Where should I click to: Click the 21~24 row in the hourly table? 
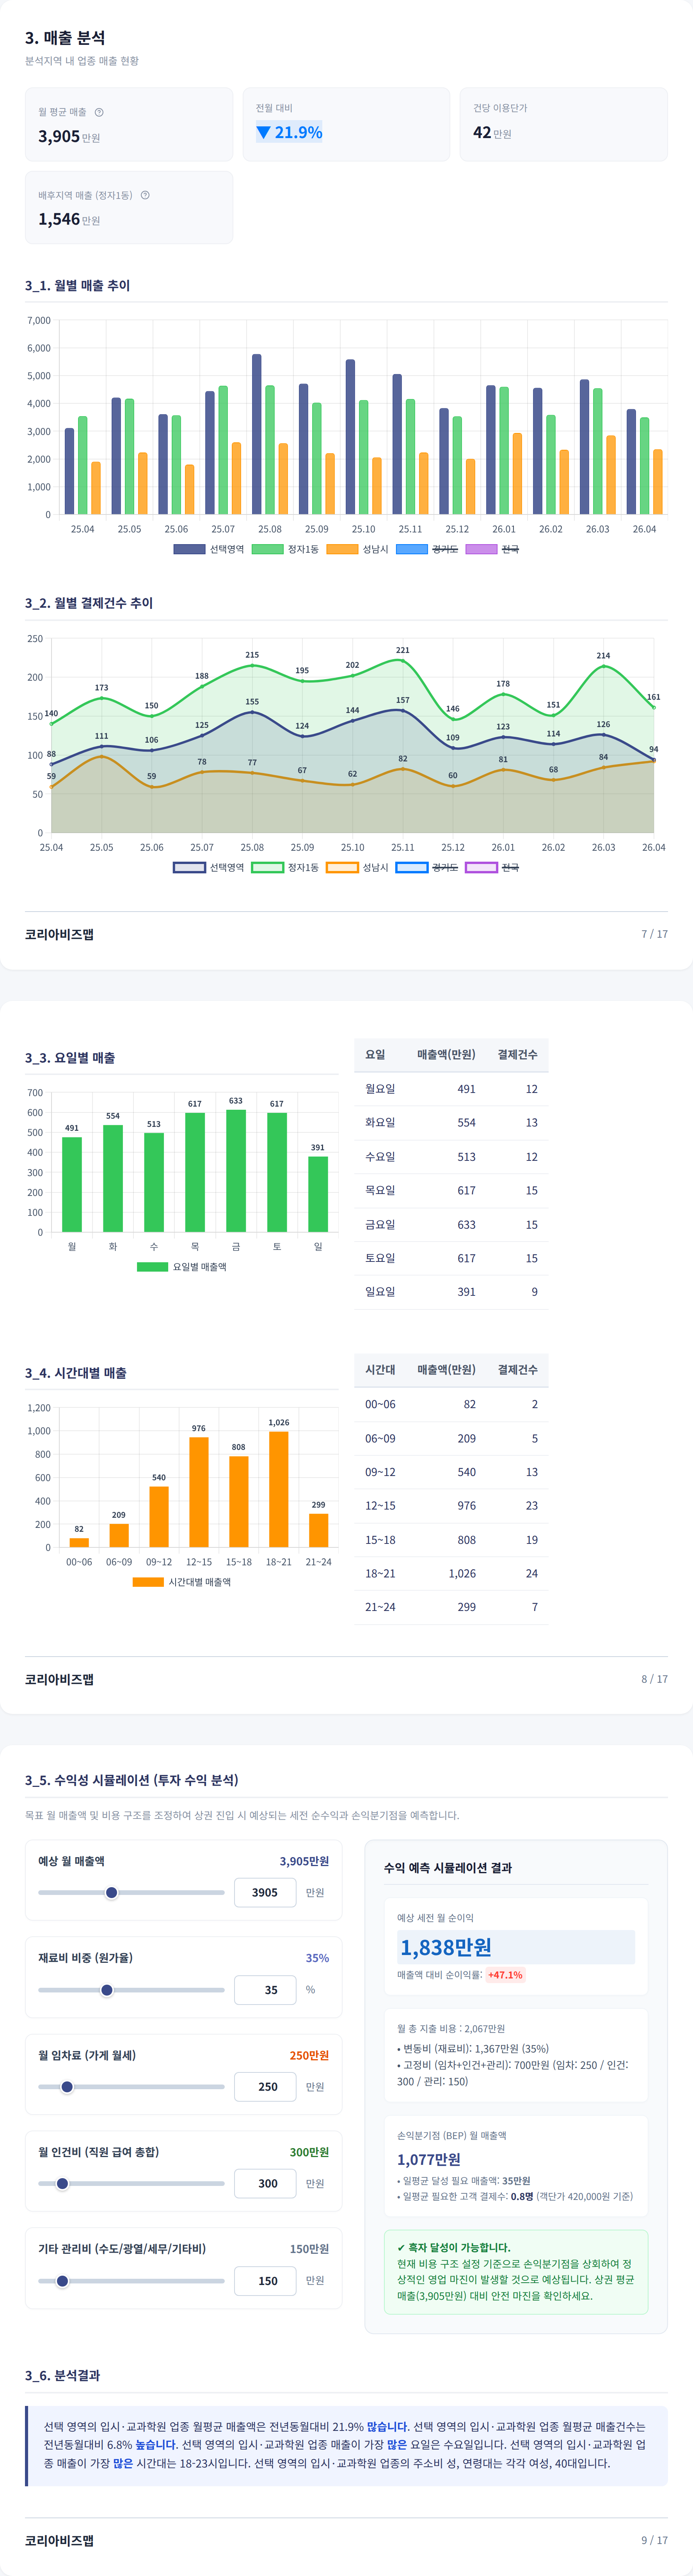pos(451,1607)
